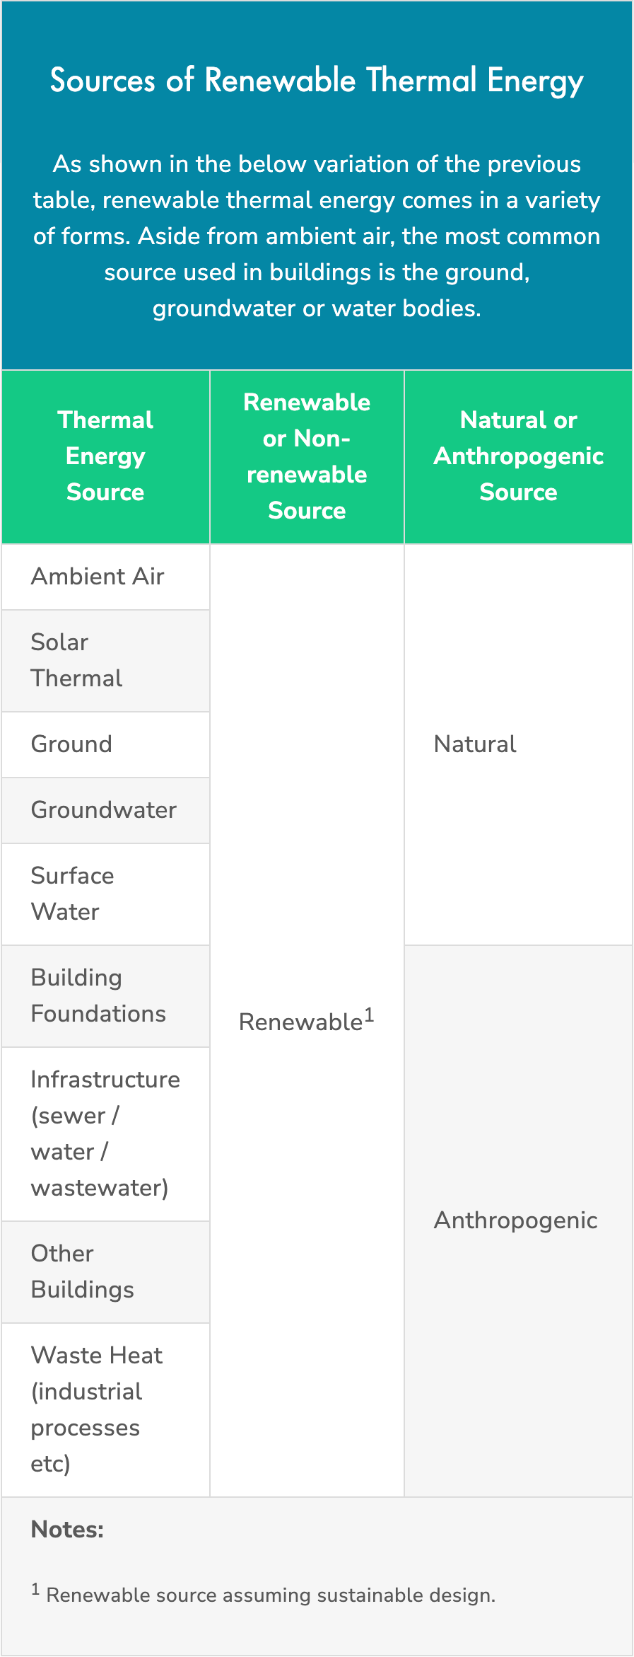Select the Anthropogenic classification cell
The height and width of the screenshot is (1657, 634).
[x=518, y=1220]
